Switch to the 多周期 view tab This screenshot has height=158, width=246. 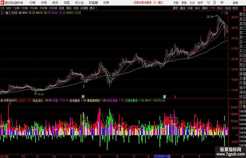84,8
